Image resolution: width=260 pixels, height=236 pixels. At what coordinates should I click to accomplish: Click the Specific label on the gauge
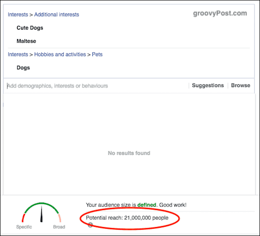tap(24, 227)
